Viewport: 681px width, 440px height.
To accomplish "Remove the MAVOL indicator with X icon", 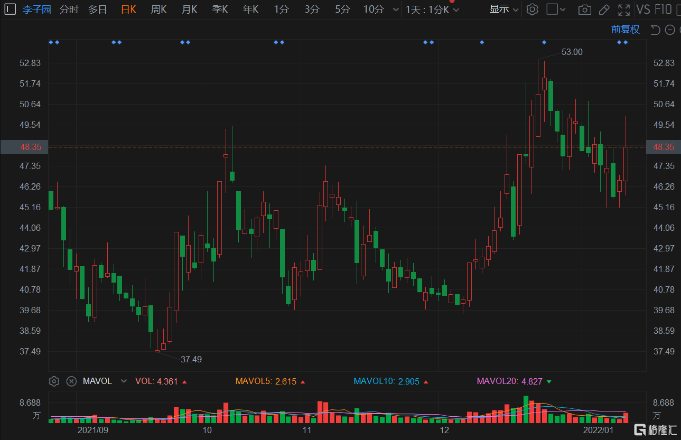I will click(71, 381).
